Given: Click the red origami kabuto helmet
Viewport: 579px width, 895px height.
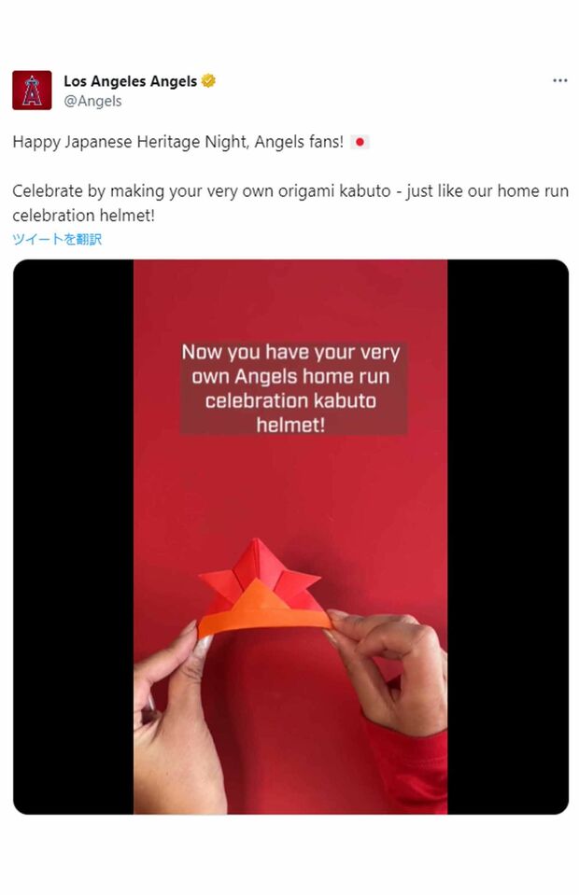Looking at the screenshot, I should pos(263,588).
